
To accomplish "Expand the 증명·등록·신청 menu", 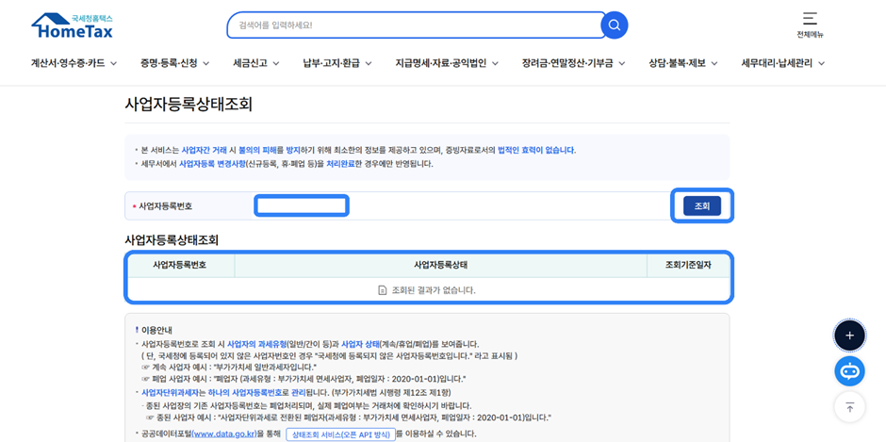I will [x=174, y=63].
